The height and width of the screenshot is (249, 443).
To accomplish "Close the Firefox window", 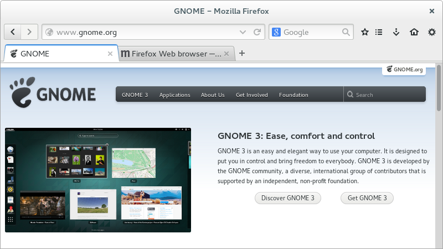I will coord(432,11).
